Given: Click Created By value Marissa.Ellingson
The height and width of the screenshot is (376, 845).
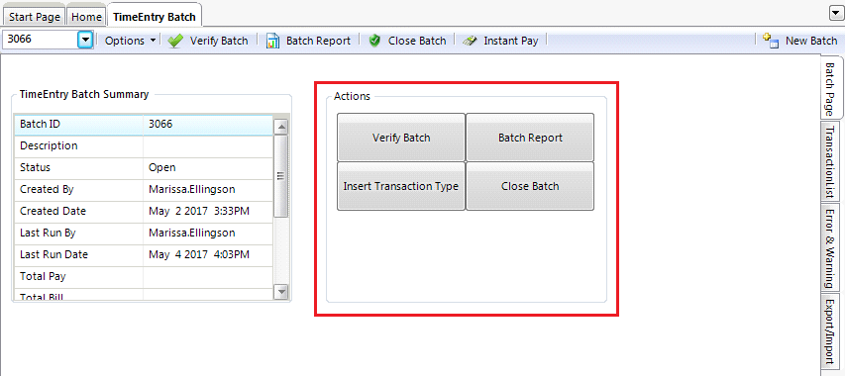Looking at the screenshot, I should (x=192, y=189).
